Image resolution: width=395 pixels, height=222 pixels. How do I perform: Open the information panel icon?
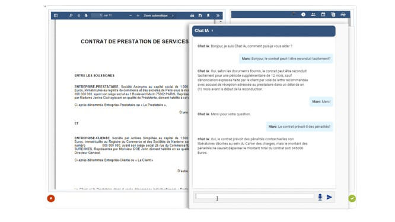(303, 15)
